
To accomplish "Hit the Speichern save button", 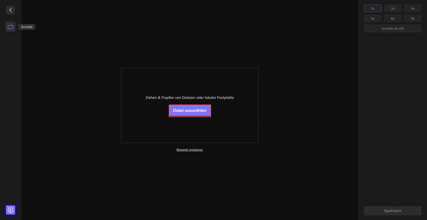I will tap(392, 211).
